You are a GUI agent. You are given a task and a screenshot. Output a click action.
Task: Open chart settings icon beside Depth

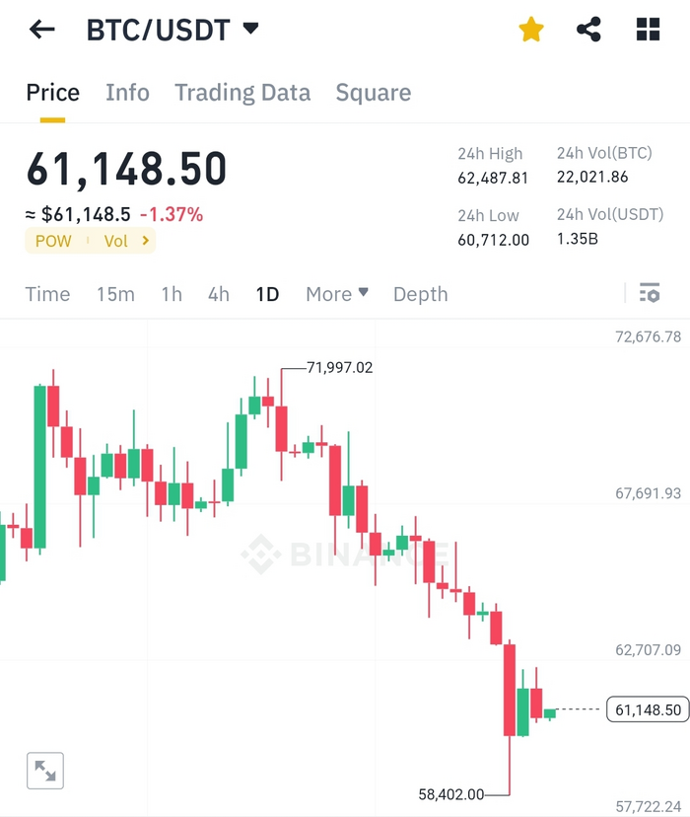(649, 293)
